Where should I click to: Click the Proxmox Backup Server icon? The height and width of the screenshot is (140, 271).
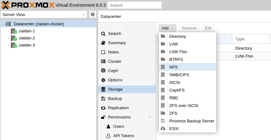tap(163, 121)
